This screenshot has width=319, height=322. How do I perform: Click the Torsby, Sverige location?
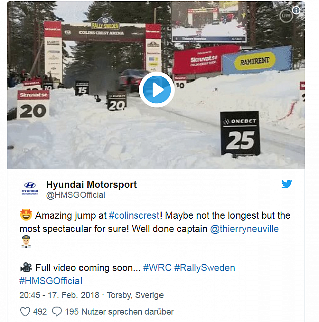coord(135,295)
